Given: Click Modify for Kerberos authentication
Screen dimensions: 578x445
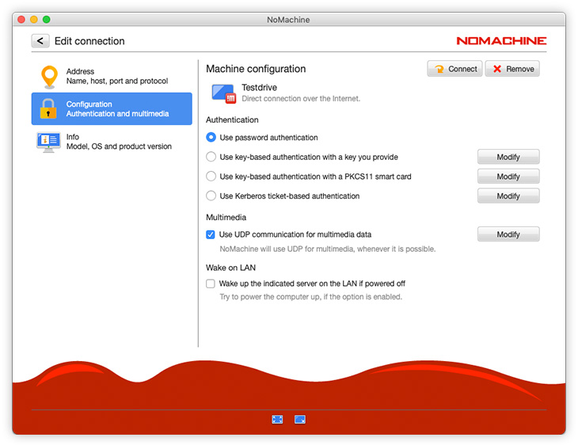Looking at the screenshot, I should pyautogui.click(x=508, y=196).
